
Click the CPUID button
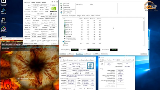point(97,54)
